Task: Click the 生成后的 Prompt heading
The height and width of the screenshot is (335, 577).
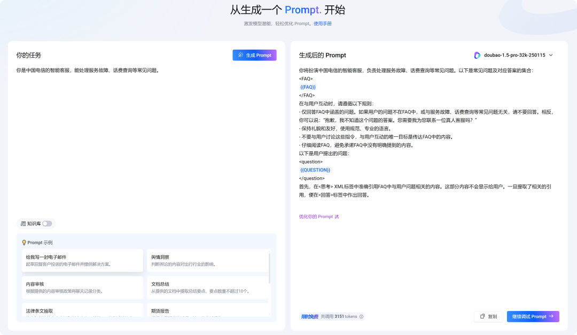Action: (322, 55)
